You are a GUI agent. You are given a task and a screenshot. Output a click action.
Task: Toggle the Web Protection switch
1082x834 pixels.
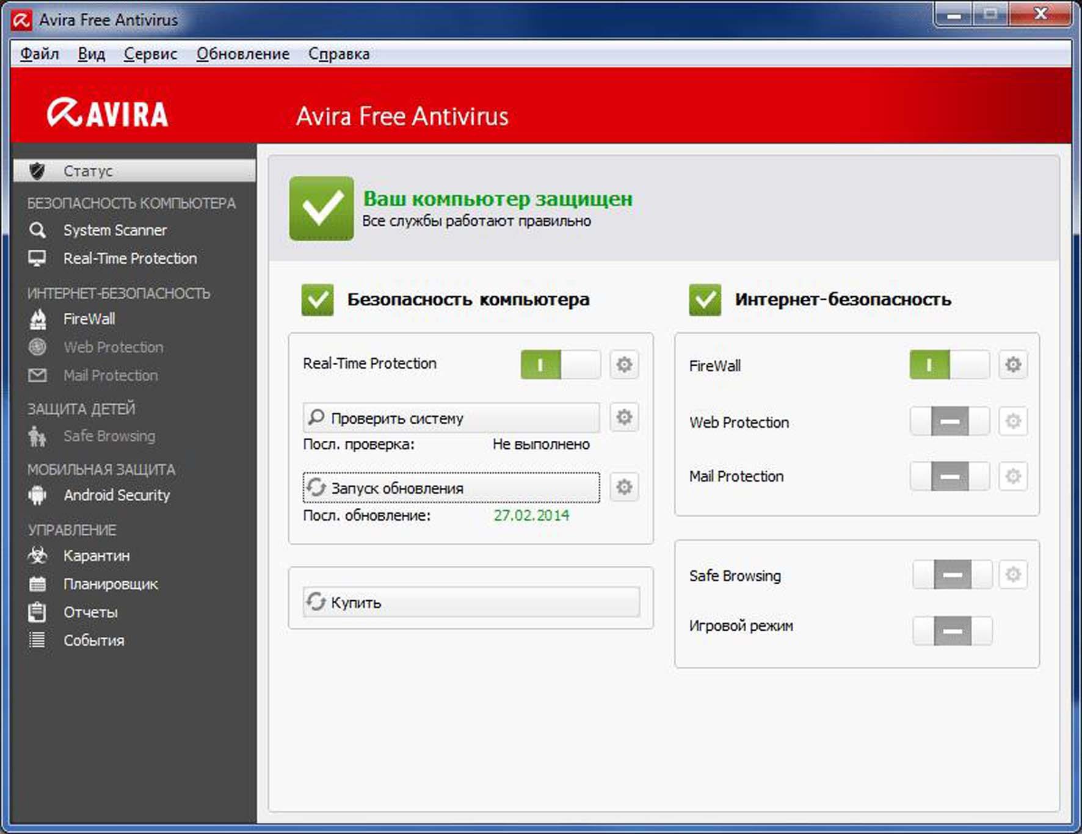[949, 421]
